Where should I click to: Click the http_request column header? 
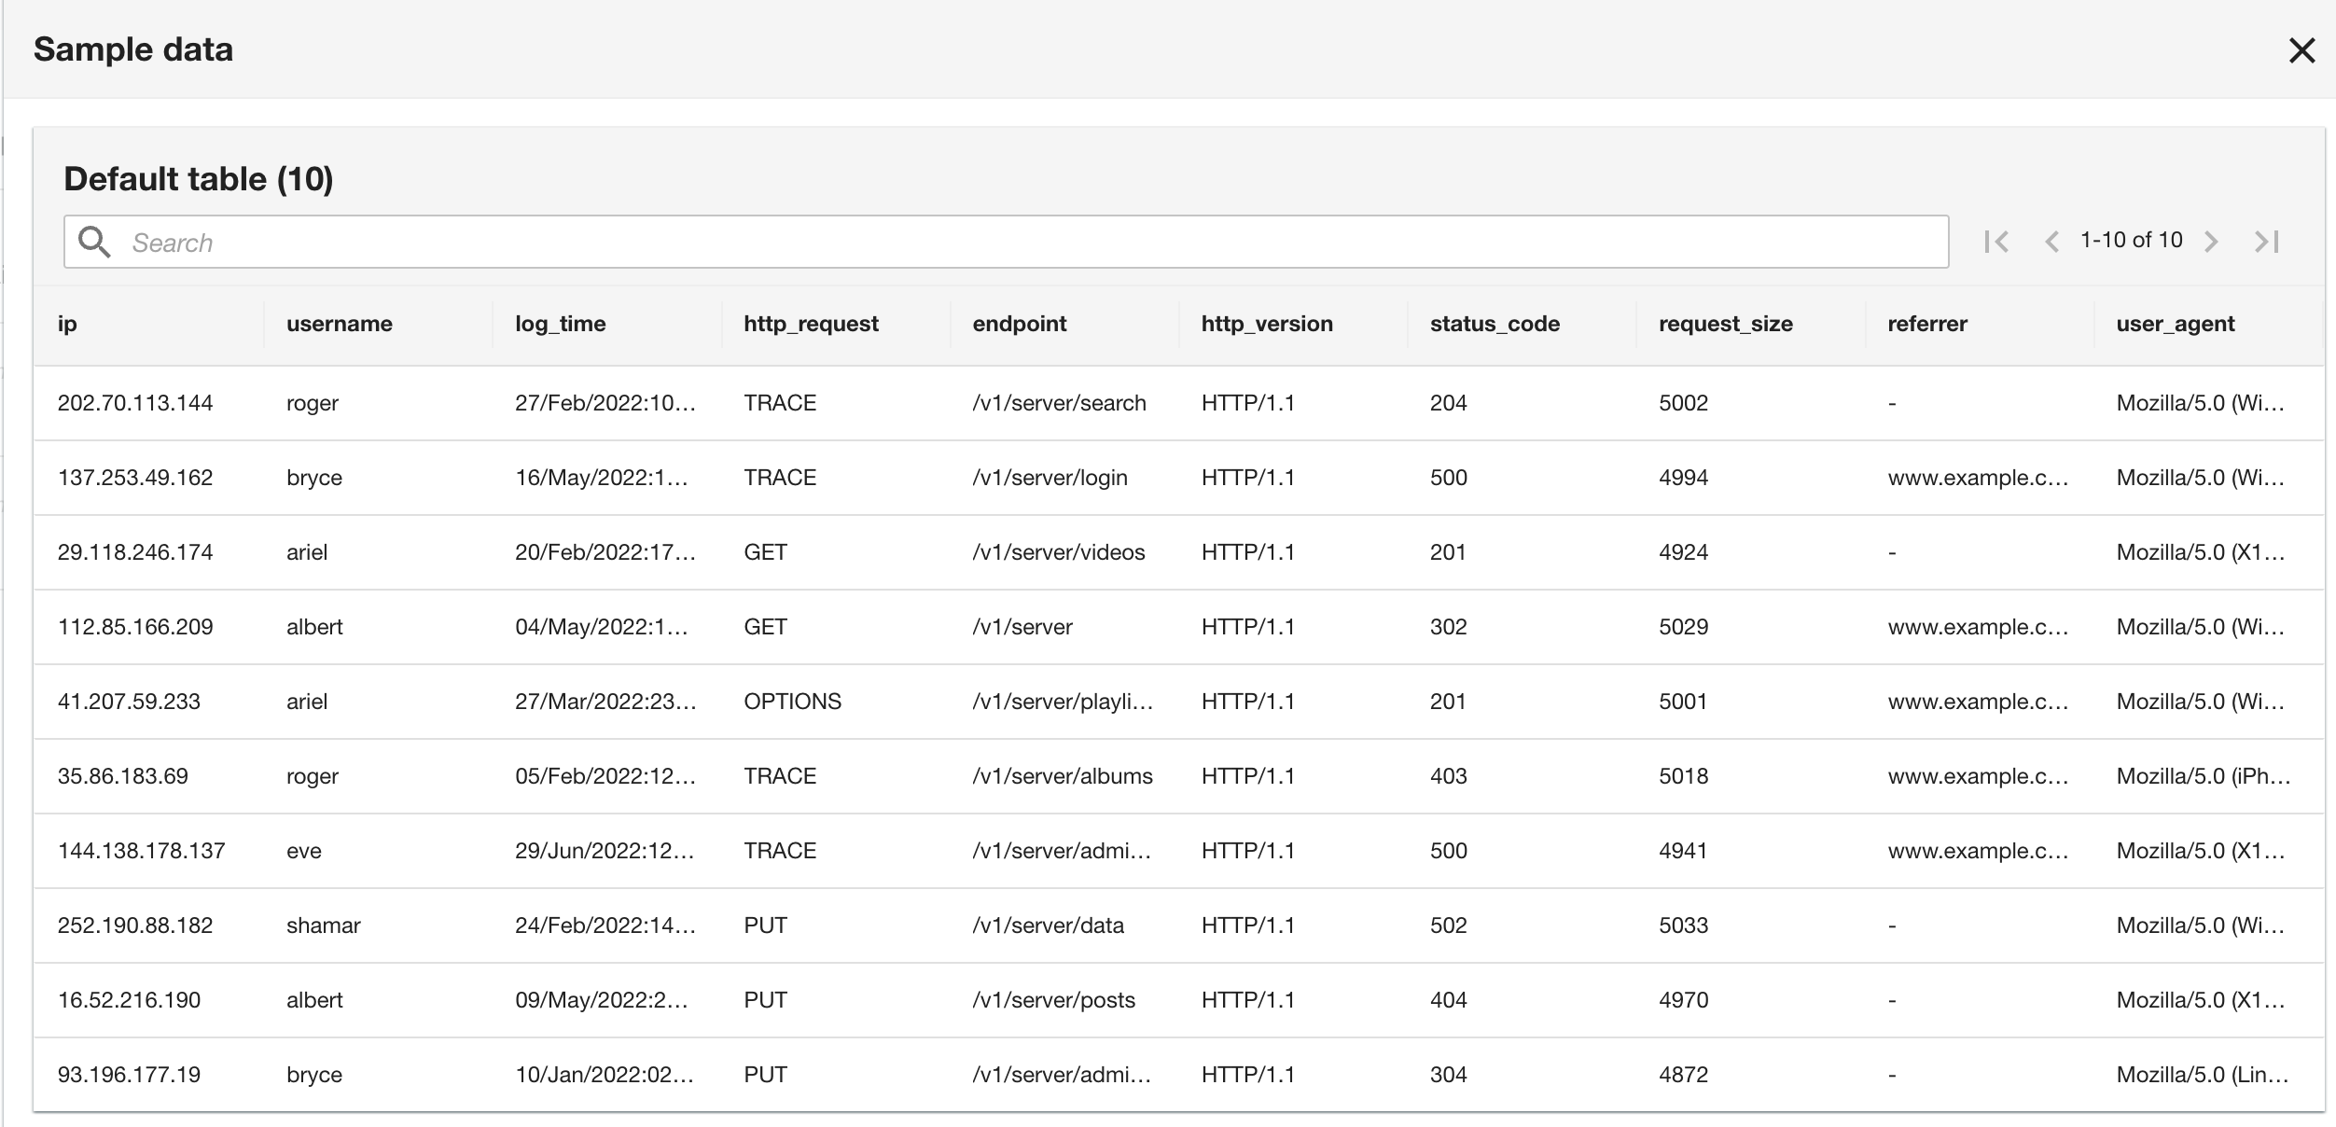811,324
